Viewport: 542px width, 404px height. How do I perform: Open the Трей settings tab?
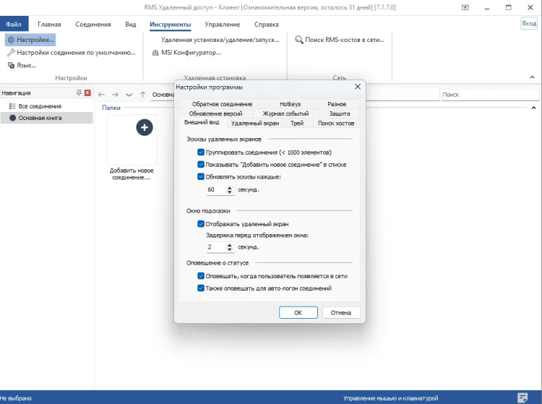coord(296,123)
